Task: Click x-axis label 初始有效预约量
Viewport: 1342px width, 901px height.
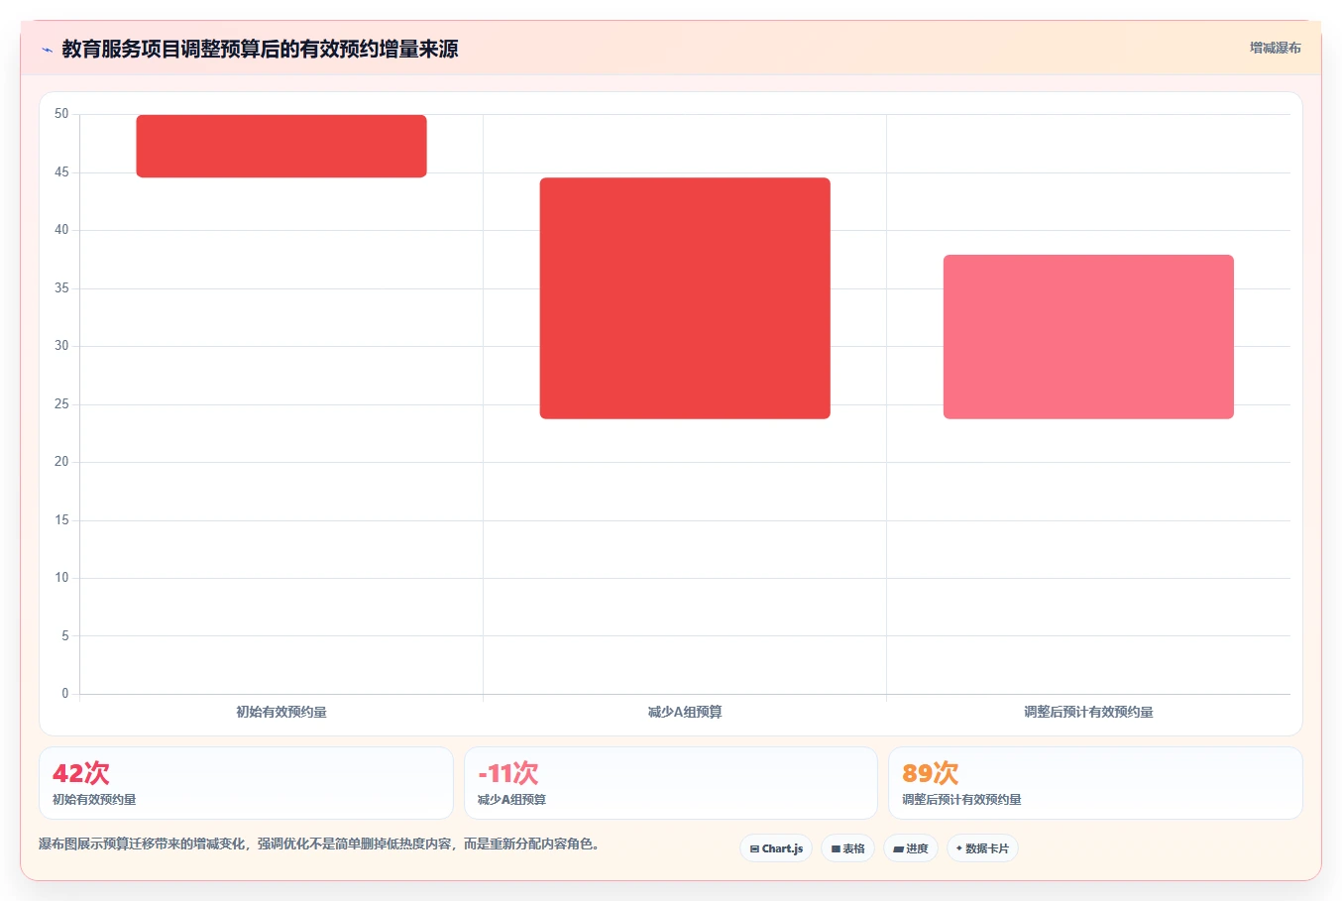Action: click(281, 712)
